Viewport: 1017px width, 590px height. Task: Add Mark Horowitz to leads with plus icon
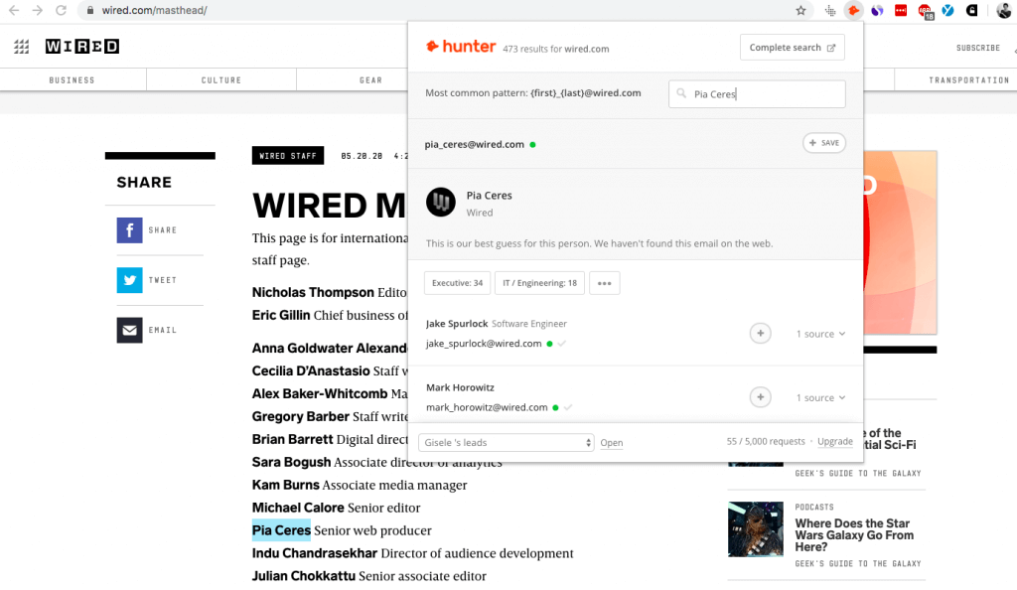pyautogui.click(x=760, y=396)
